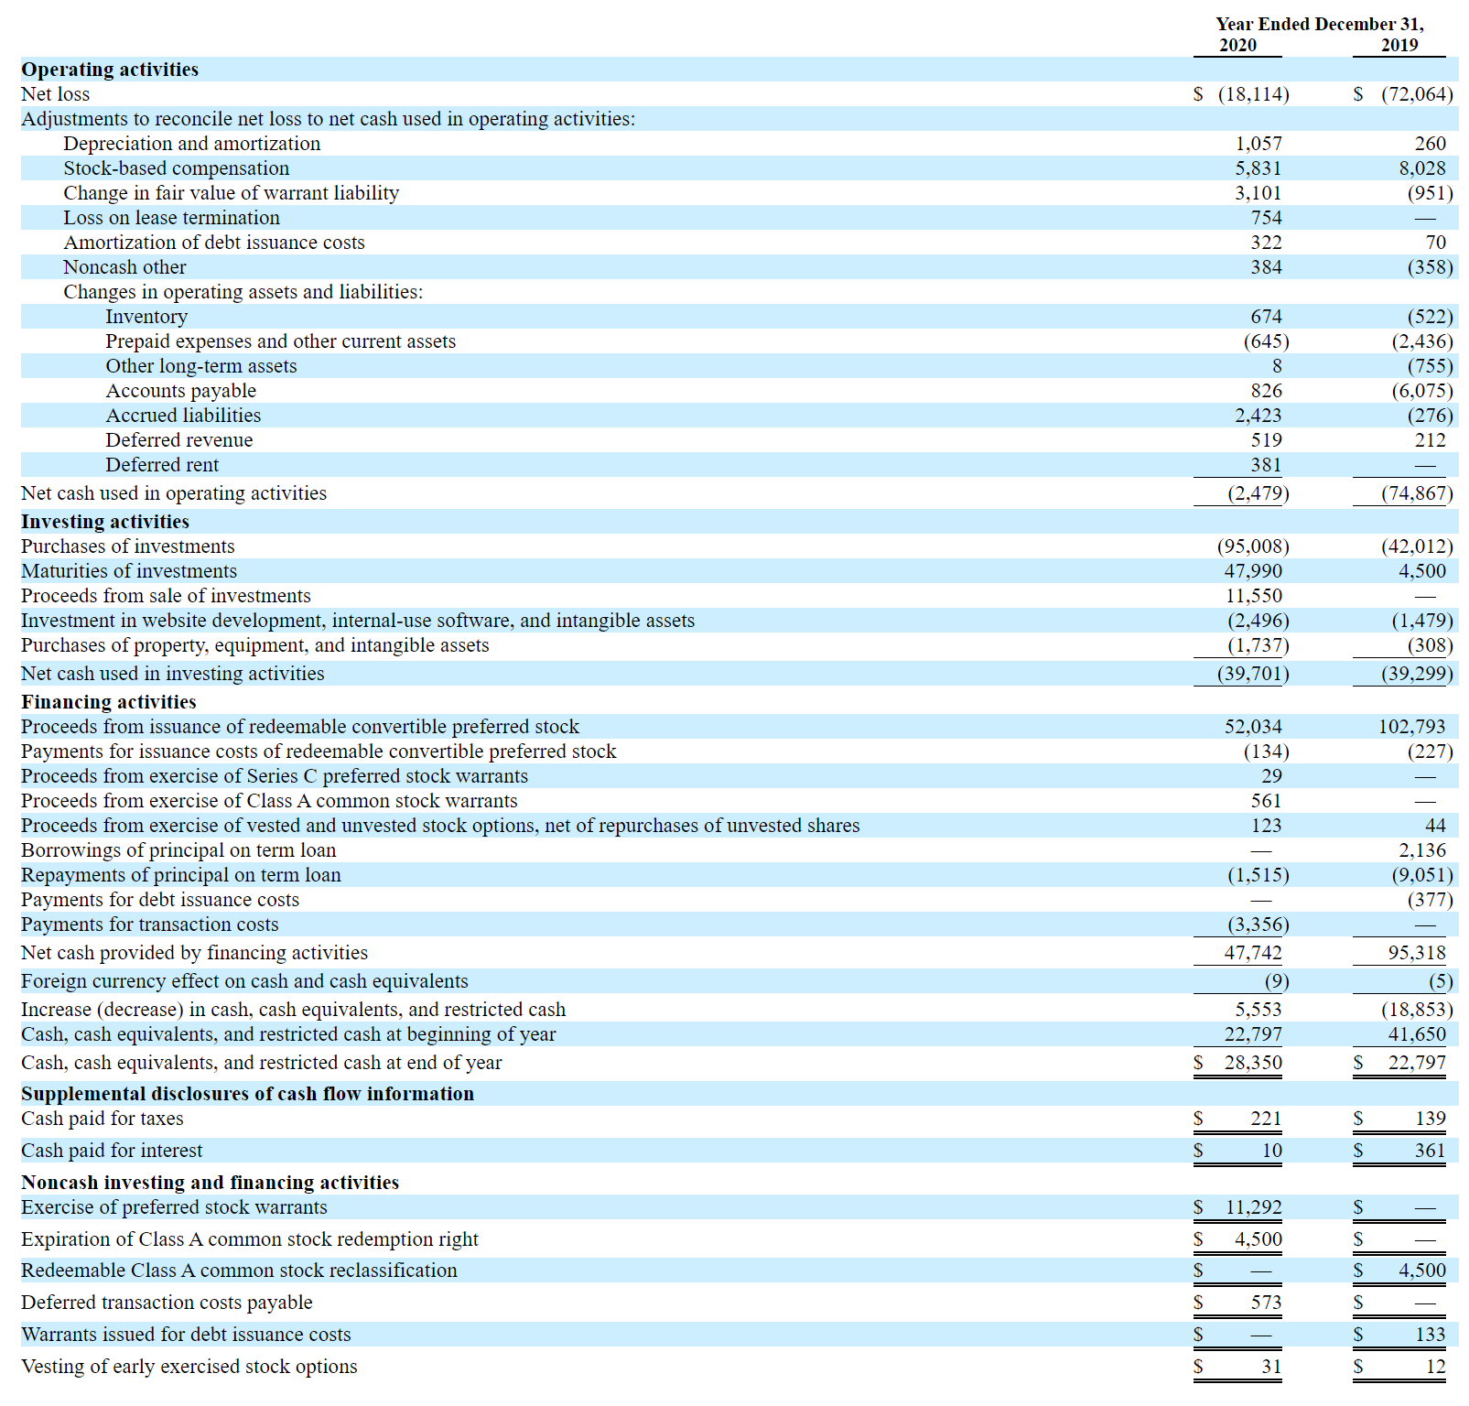
Task: Click the 11,550 sale proceeds value
Action: coord(1254,596)
